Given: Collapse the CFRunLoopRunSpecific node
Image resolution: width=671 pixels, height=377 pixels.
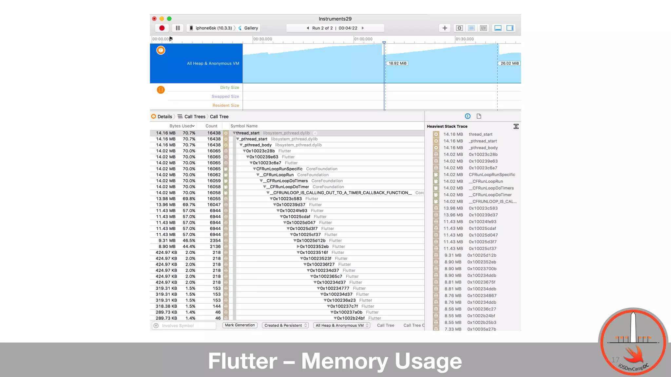Looking at the screenshot, I should (x=255, y=169).
